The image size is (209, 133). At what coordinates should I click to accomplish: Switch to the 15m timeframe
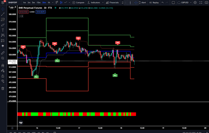coord(38,3)
